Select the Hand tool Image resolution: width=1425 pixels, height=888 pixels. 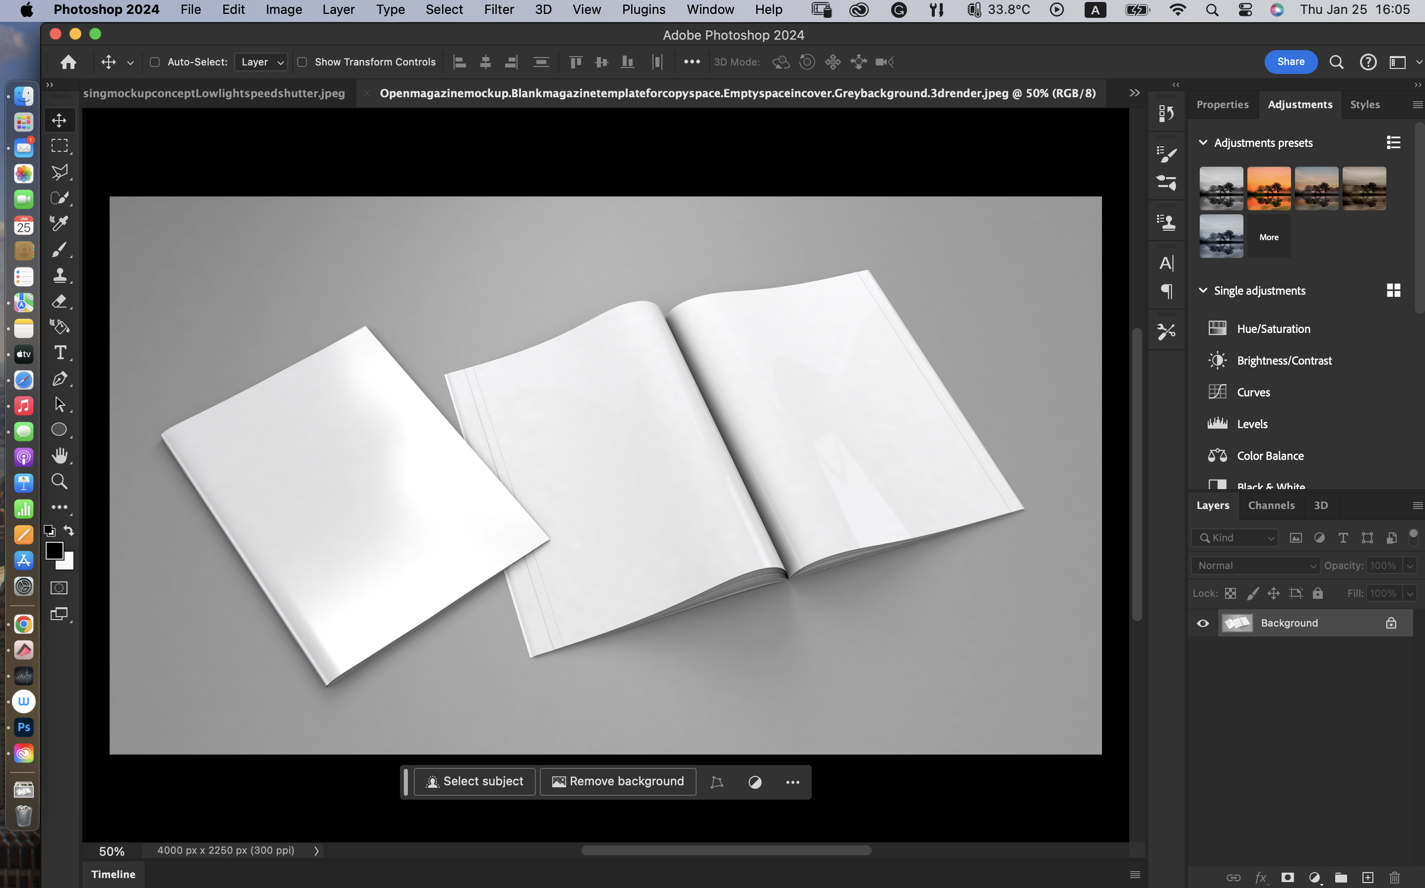(x=60, y=456)
